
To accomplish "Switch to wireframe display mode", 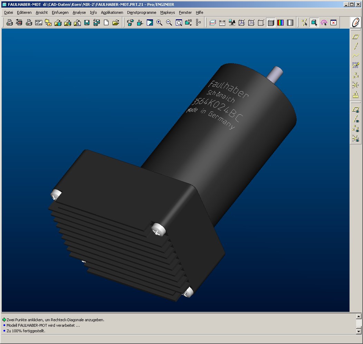I will tap(242, 22).
